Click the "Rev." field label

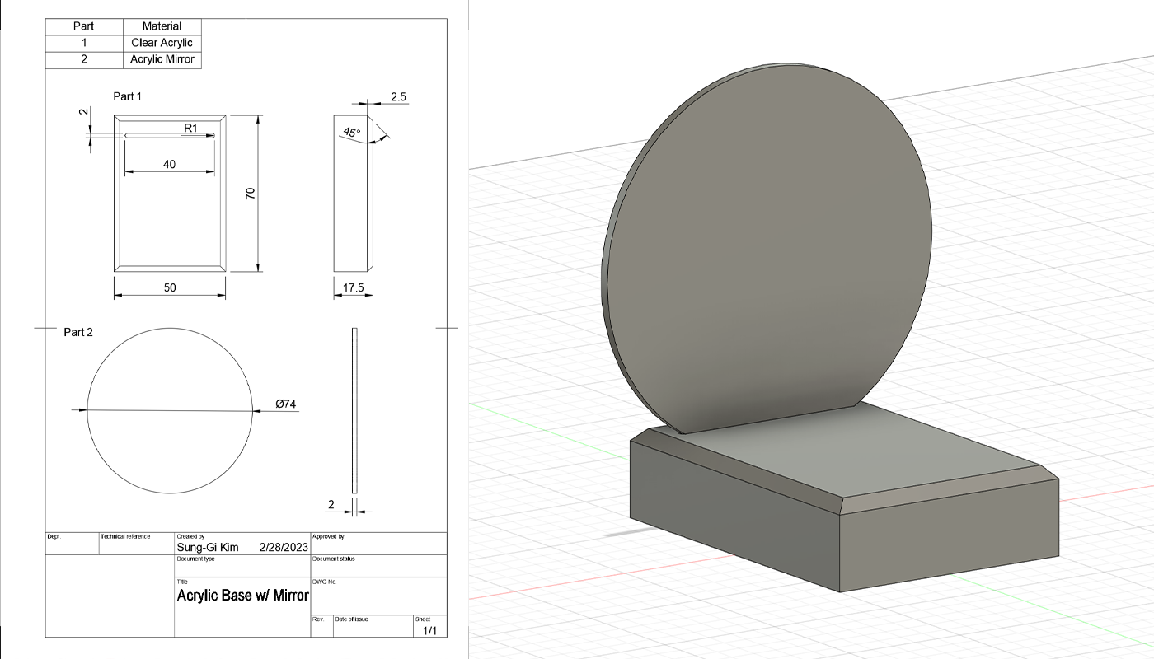pos(317,619)
